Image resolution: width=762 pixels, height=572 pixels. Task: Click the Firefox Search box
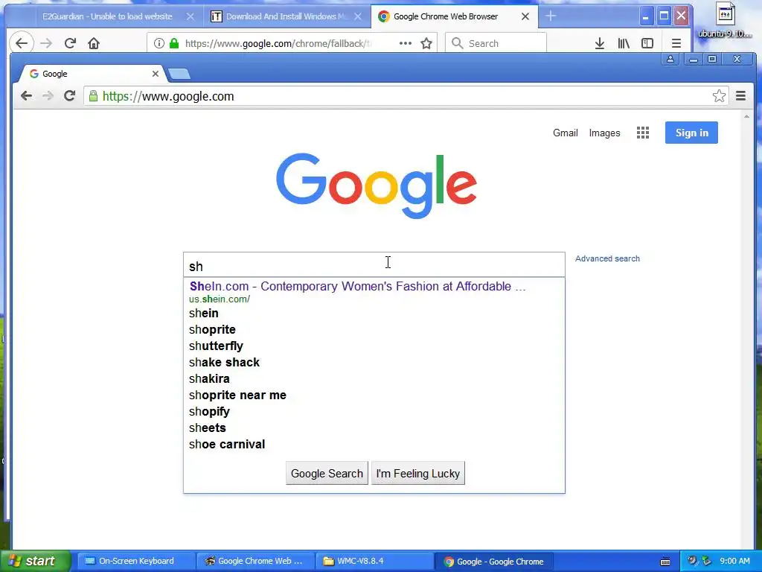point(496,43)
